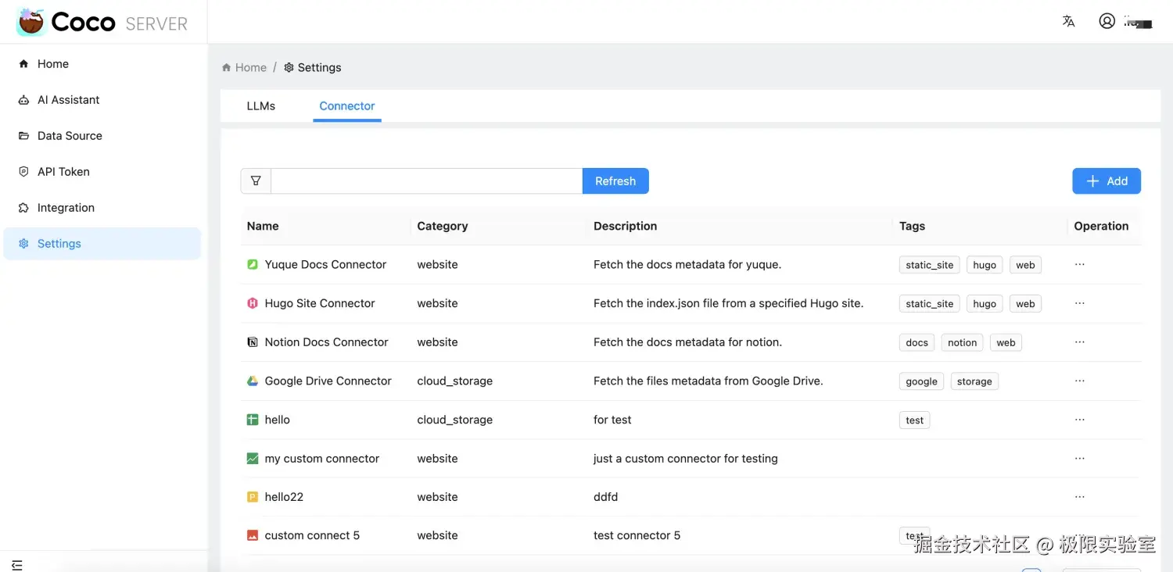Viewport: 1173px width, 572px height.
Task: Open Data Source in the sidebar
Action: coord(70,136)
